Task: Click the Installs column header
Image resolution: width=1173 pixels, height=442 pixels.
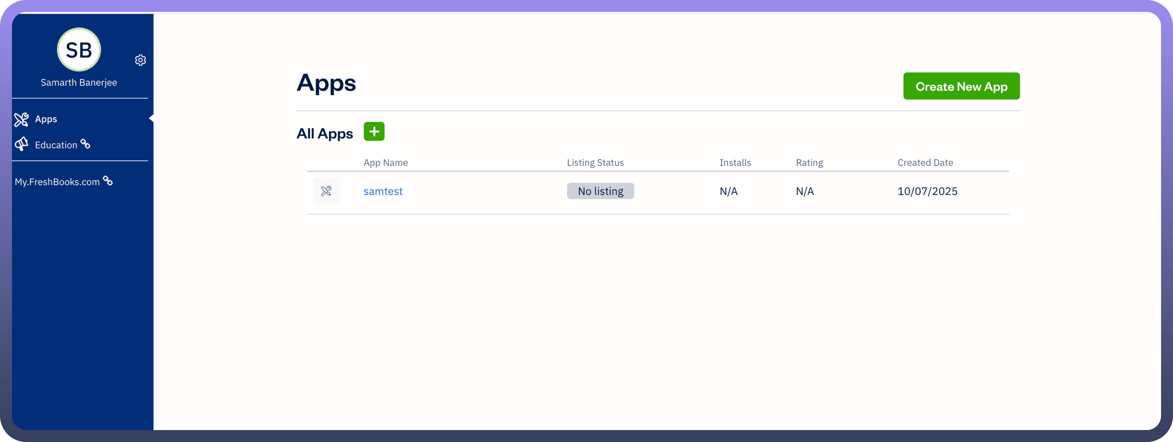Action: [735, 163]
